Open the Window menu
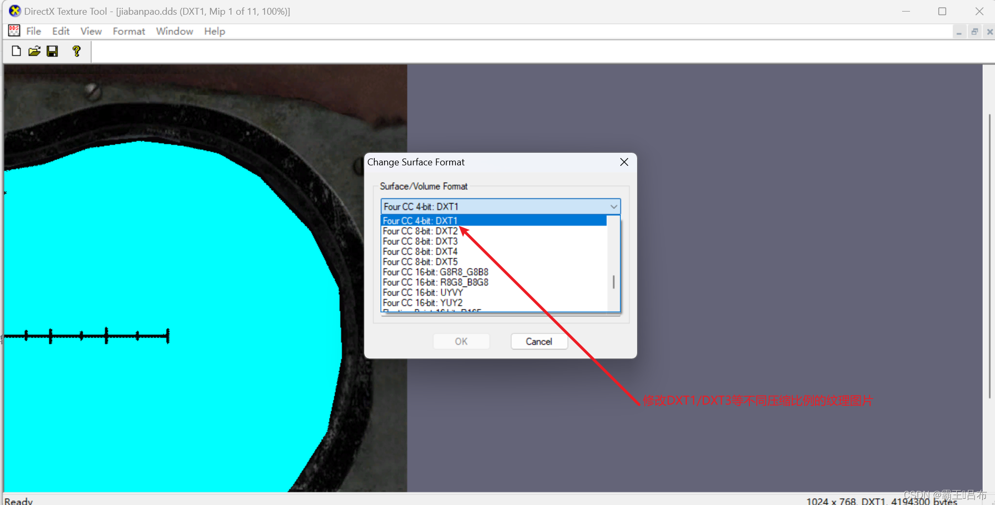995x505 pixels. pyautogui.click(x=174, y=31)
